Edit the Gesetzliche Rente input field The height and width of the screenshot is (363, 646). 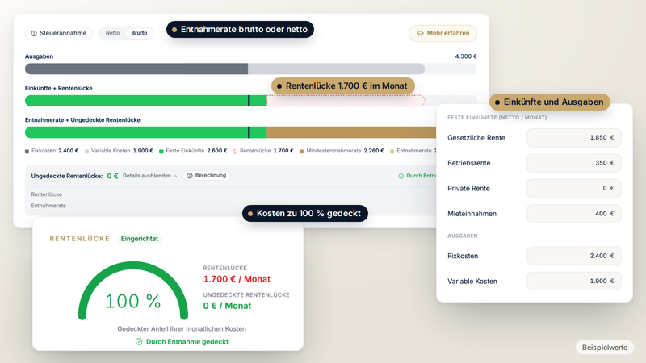tap(573, 137)
